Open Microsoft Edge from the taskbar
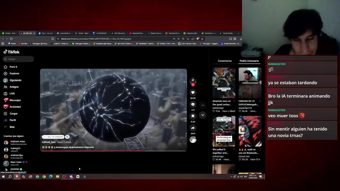This screenshot has width=340, height=191. pos(51,177)
